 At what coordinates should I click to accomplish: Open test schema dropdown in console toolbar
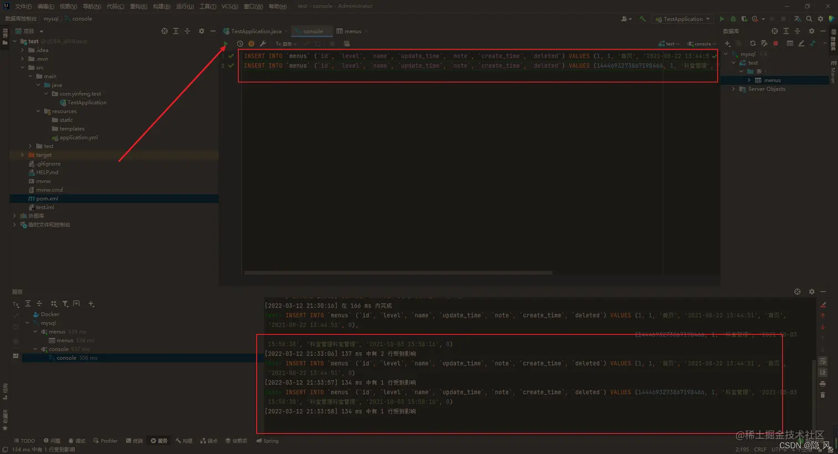pyautogui.click(x=669, y=44)
